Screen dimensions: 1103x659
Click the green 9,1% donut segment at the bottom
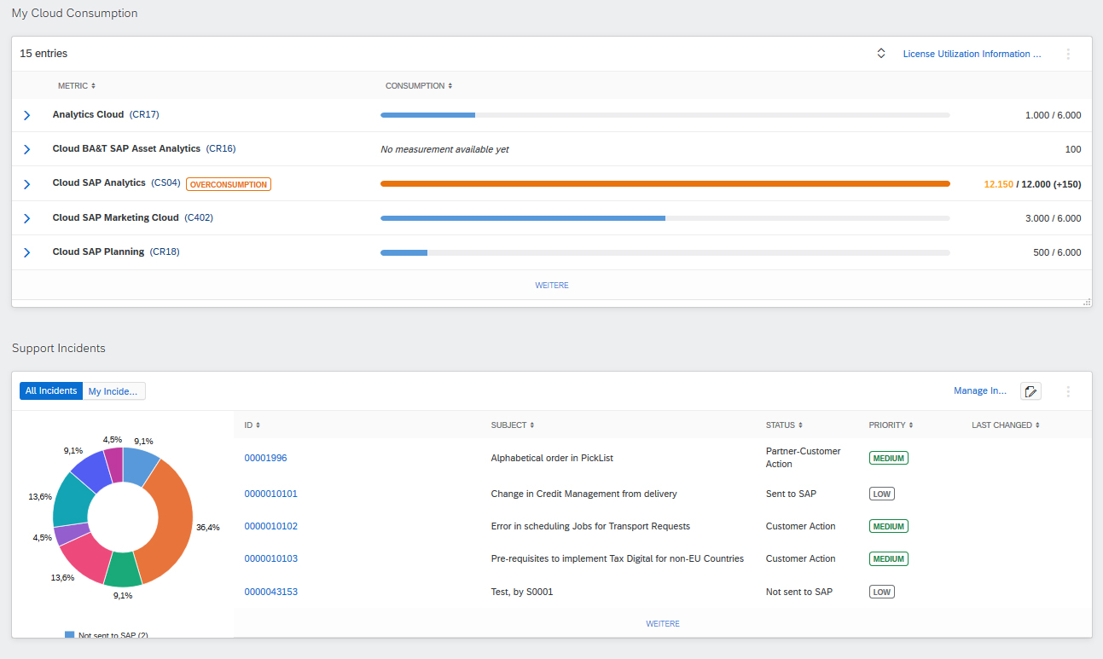[123, 570]
